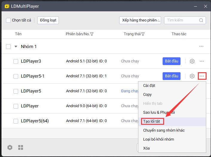
Task: Click the LDPlayer3 instance name
Action: 31,61
